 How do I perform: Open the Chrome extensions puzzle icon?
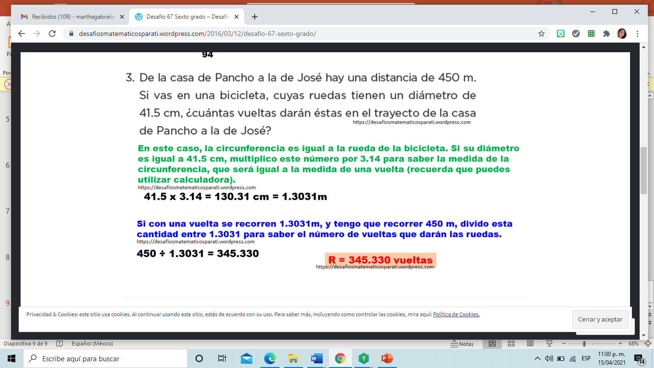click(x=607, y=34)
